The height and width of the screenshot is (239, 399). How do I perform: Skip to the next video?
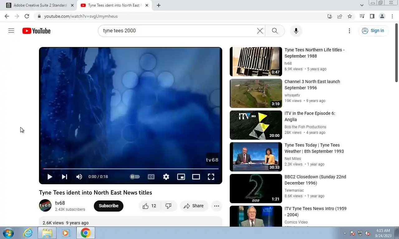[x=65, y=177]
